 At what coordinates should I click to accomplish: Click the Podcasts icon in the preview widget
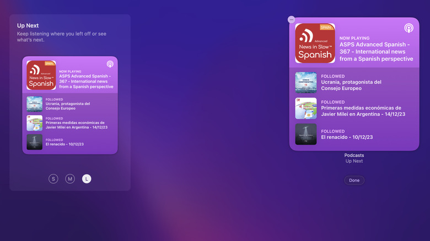110,64
